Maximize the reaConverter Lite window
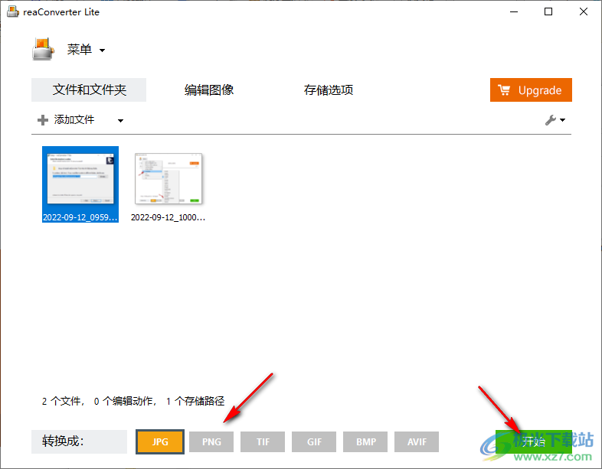 548,12
